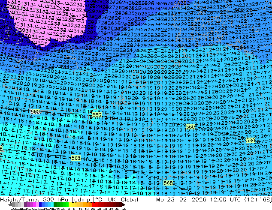
Task: Click the dark blue segment of color scale
Action: pyautogui.click(x=40, y=205)
